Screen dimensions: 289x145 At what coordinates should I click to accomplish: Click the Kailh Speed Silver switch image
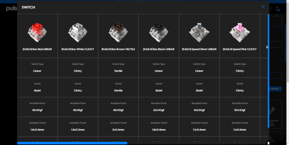(x=199, y=32)
